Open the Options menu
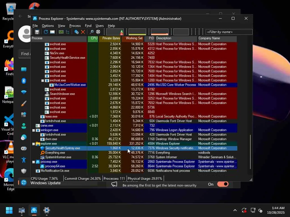Viewport: 290px width, 217px height. tap(48, 26)
